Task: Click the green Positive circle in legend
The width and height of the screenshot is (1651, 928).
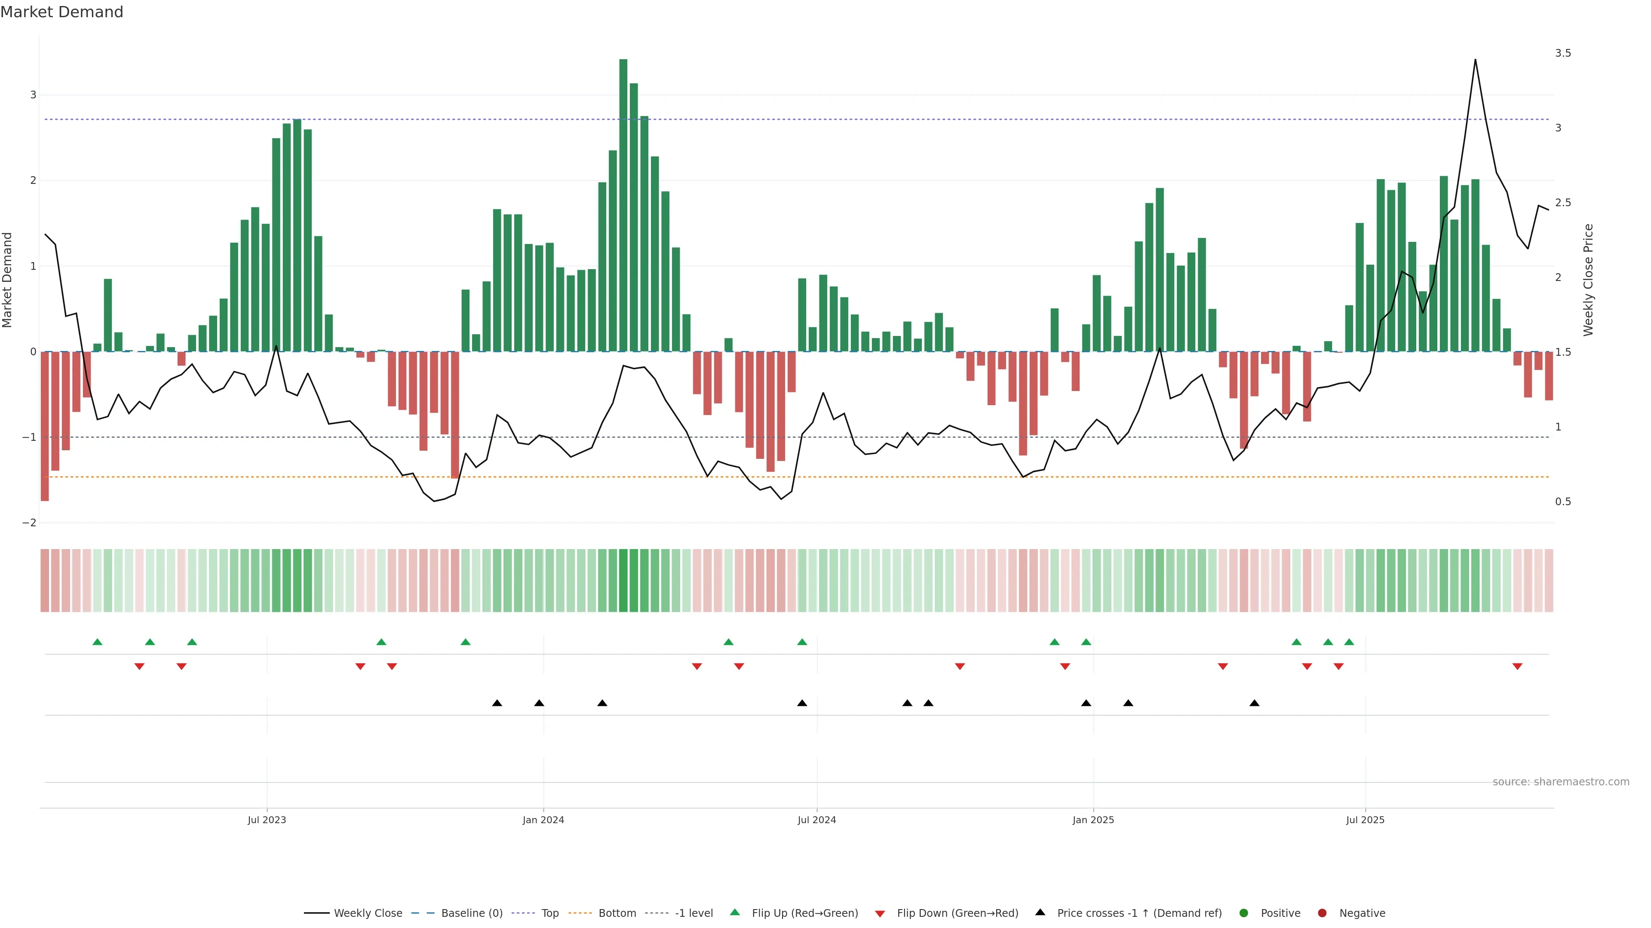Action: pyautogui.click(x=1244, y=913)
